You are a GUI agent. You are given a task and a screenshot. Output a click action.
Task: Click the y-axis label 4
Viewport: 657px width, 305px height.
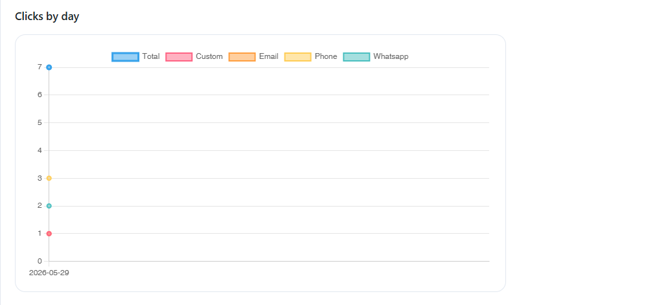40,150
